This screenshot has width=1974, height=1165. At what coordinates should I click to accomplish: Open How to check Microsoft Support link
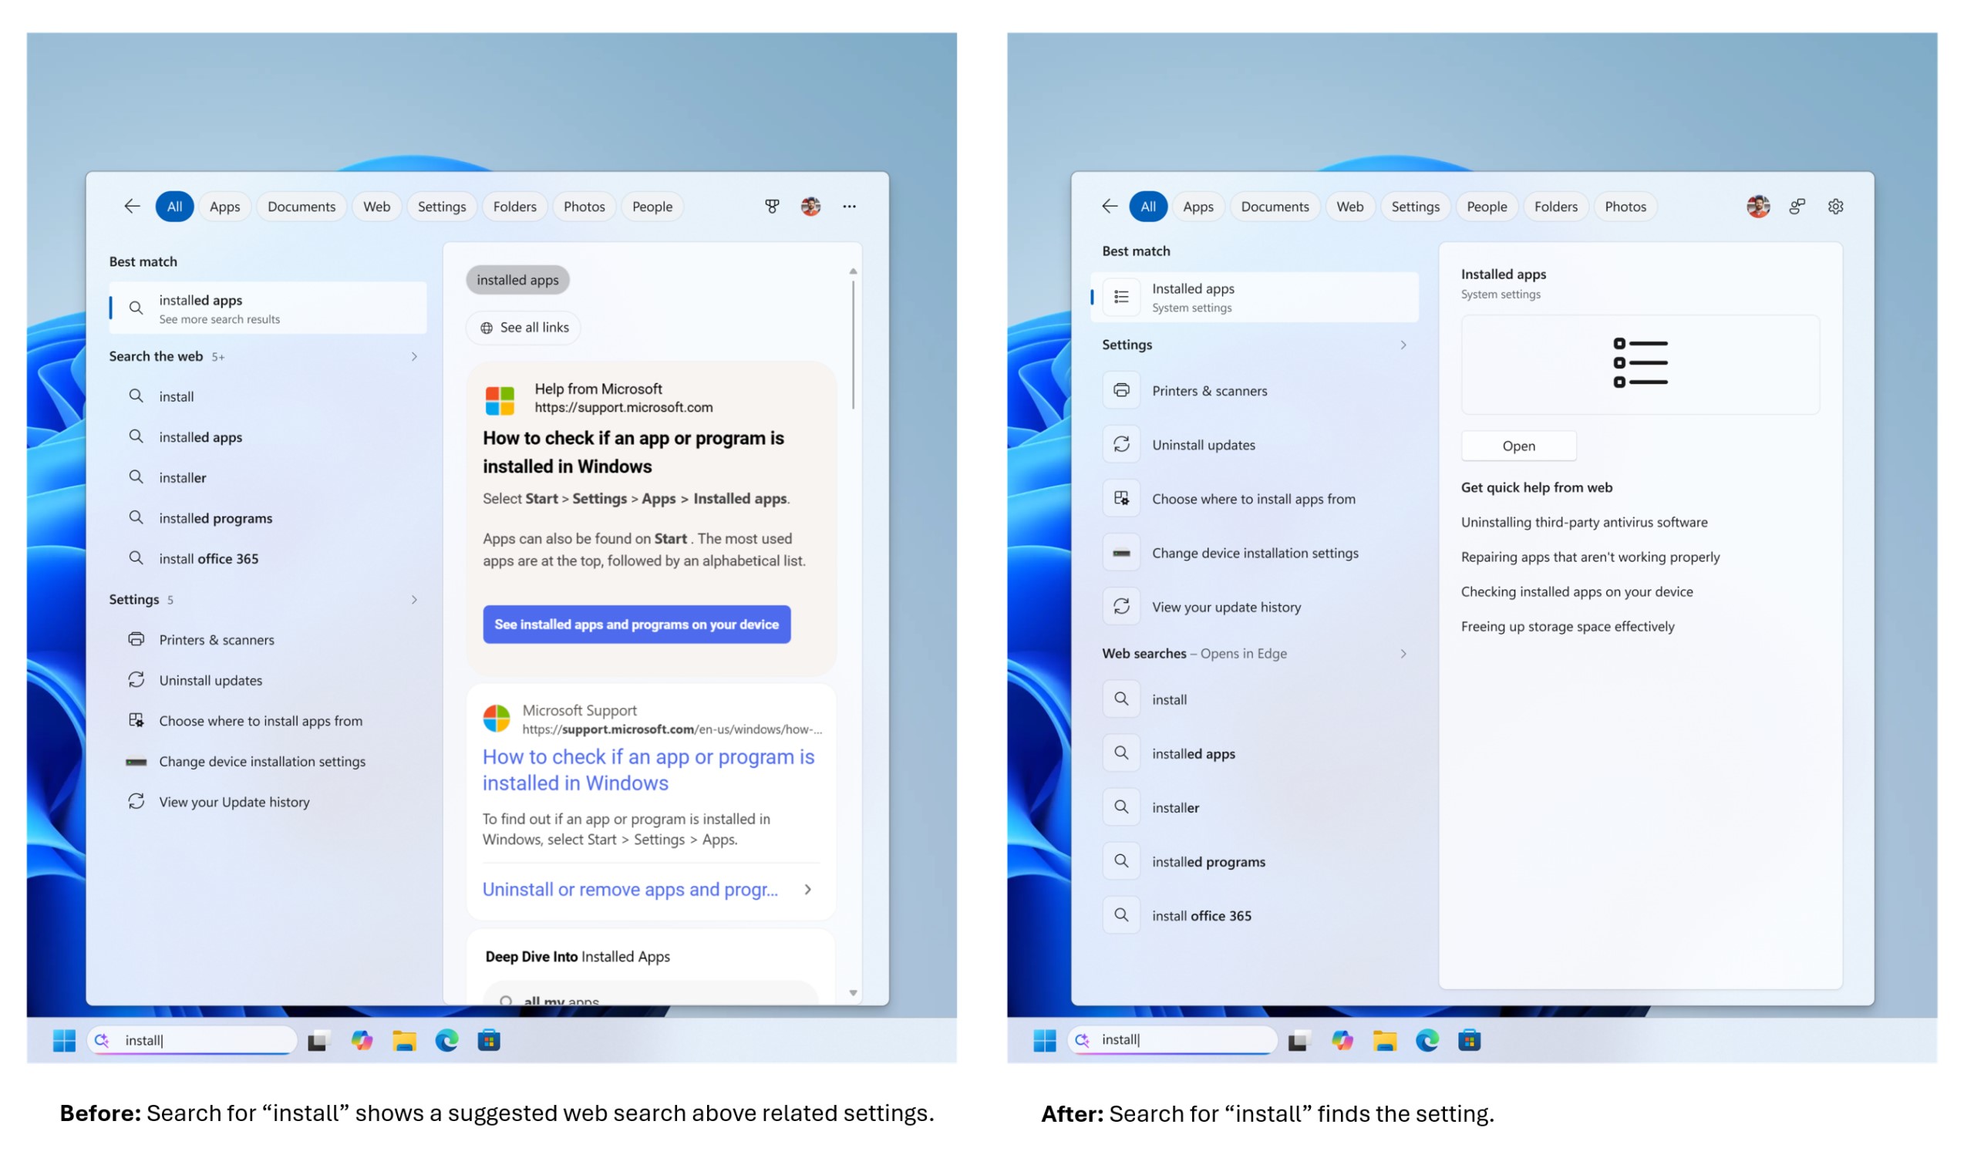(x=648, y=770)
